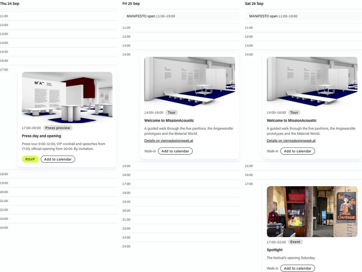Click the 17:00–00:00 time on Press day card
Viewport: 362px width, 272px height.
(x=31, y=128)
